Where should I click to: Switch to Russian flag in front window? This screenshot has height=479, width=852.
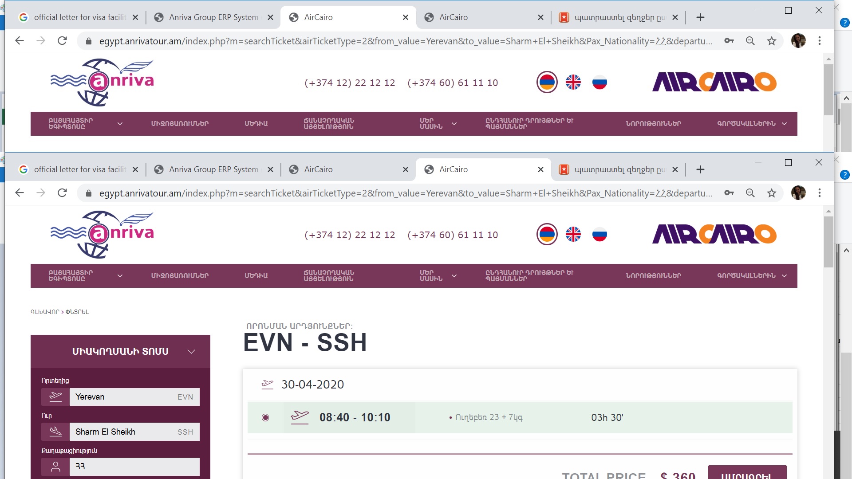coord(600,235)
